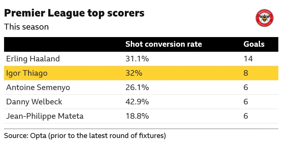Click the Erling Haaland player name
Image resolution: width=283 pixels, height=143 pixels.
click(33, 59)
